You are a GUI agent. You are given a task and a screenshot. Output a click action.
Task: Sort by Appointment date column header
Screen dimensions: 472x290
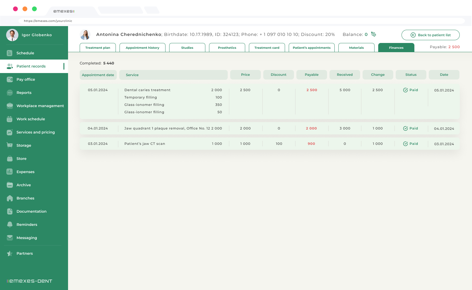coord(98,75)
